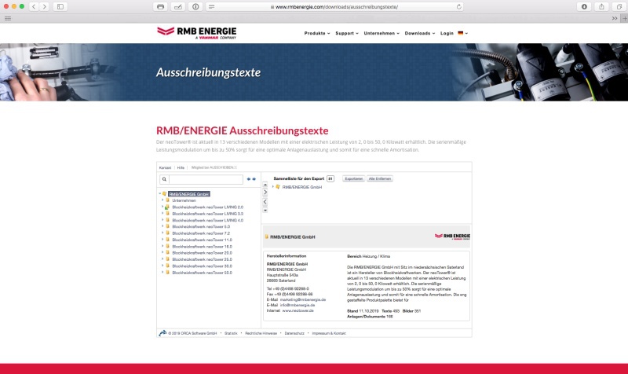
Task: Click the folder icon next to Unternehmen
Action: 168,200
